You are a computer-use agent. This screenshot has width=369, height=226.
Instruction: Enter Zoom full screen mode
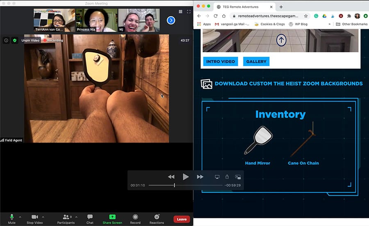click(x=189, y=11)
